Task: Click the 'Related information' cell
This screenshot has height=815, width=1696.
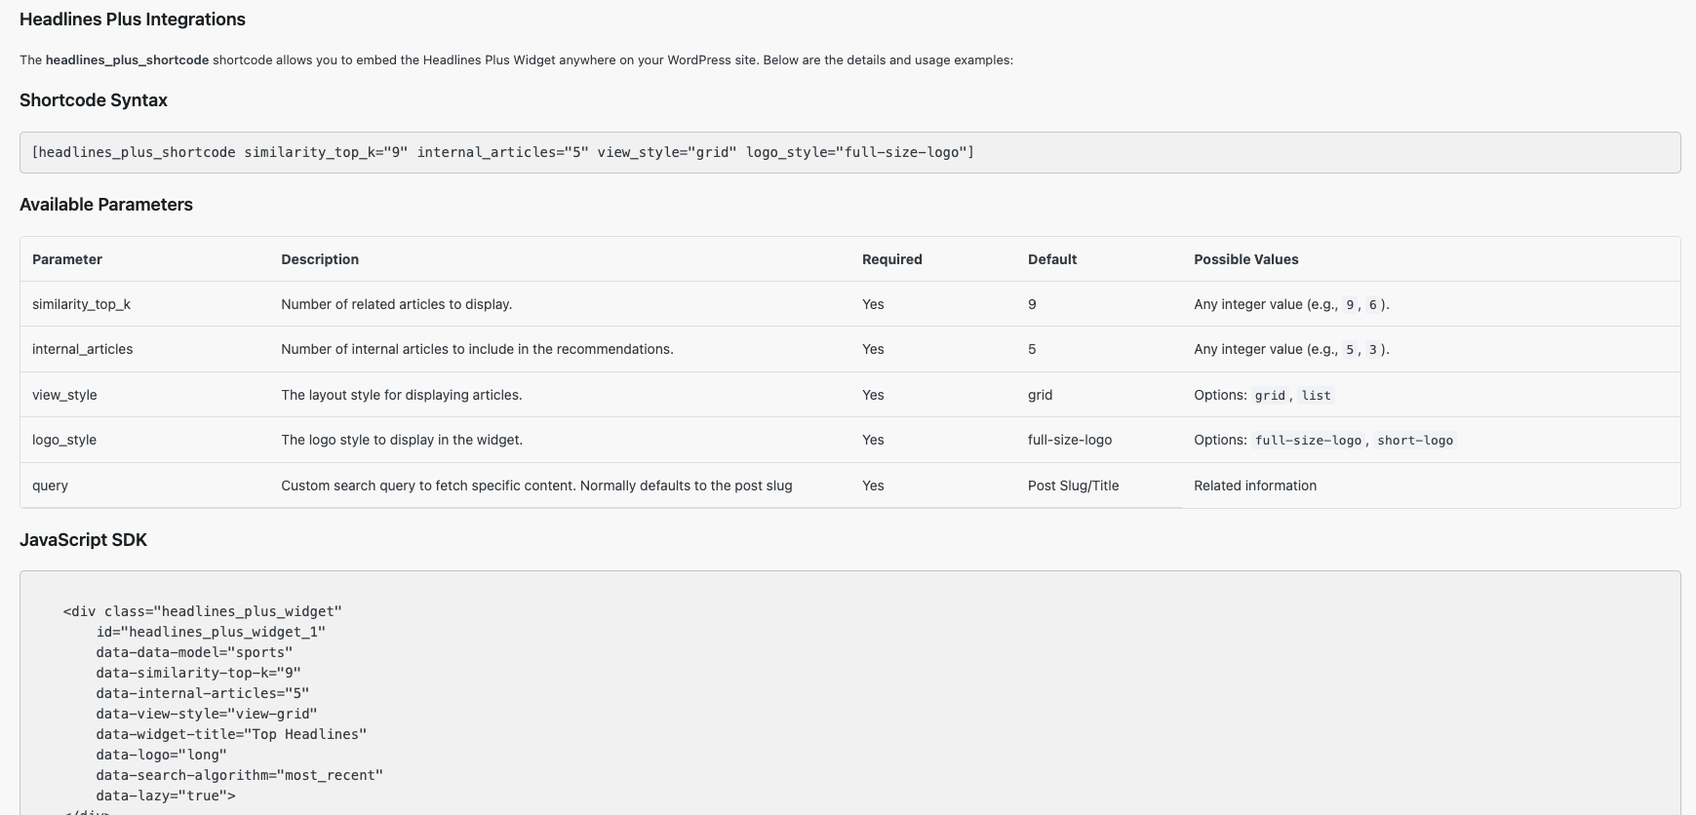Action: (x=1255, y=485)
